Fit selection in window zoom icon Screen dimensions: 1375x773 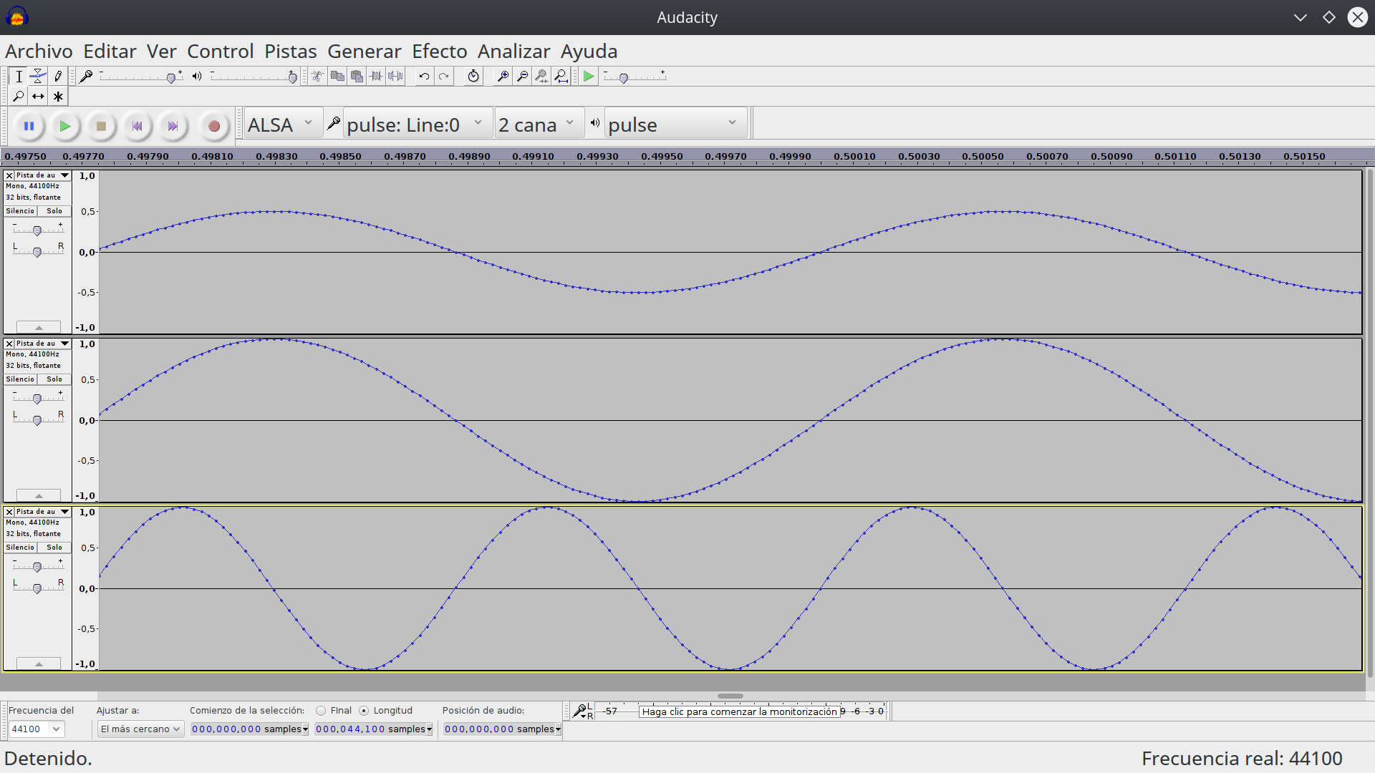coord(542,77)
